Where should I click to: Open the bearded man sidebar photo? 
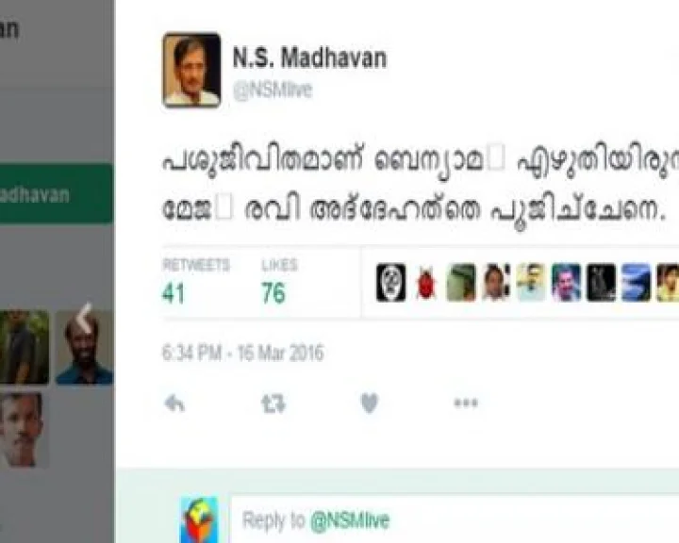pos(85,347)
